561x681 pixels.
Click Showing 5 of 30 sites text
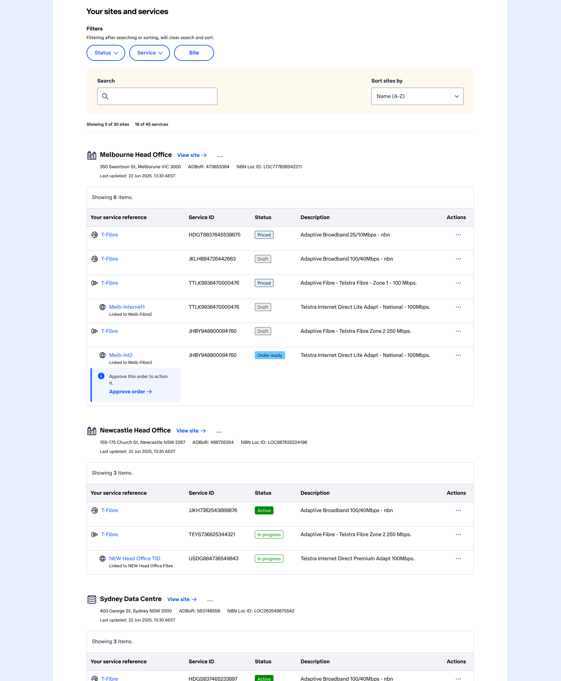(x=108, y=124)
